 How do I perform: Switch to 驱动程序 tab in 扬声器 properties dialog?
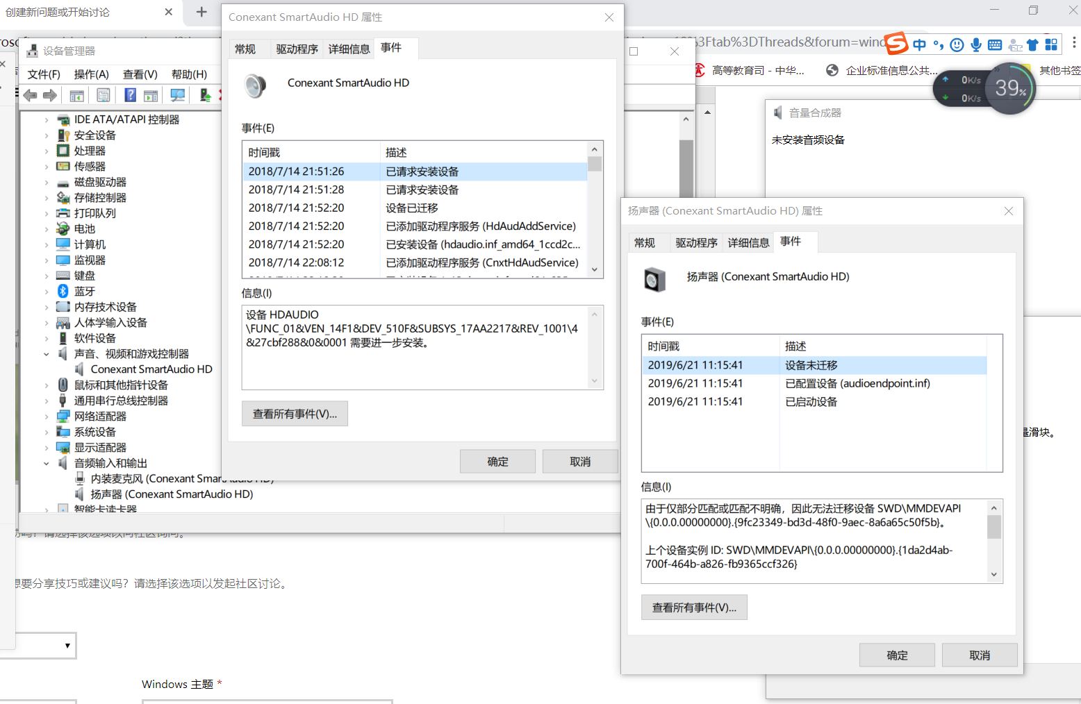click(x=696, y=242)
